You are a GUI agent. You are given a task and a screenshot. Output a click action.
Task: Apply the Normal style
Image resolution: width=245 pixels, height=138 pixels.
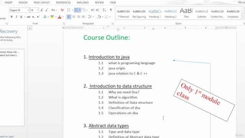pyautogui.click(x=123, y=13)
